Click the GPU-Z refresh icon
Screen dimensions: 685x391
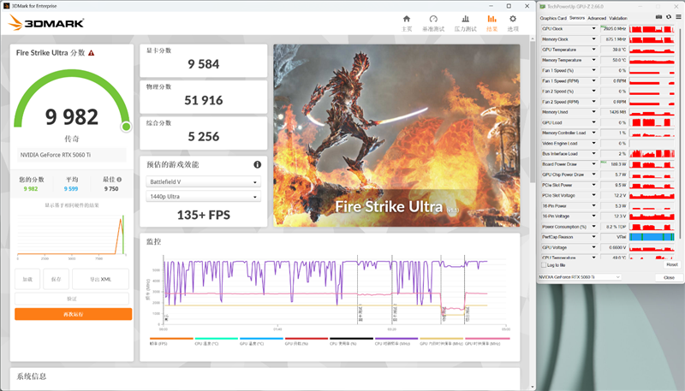pyautogui.click(x=668, y=17)
